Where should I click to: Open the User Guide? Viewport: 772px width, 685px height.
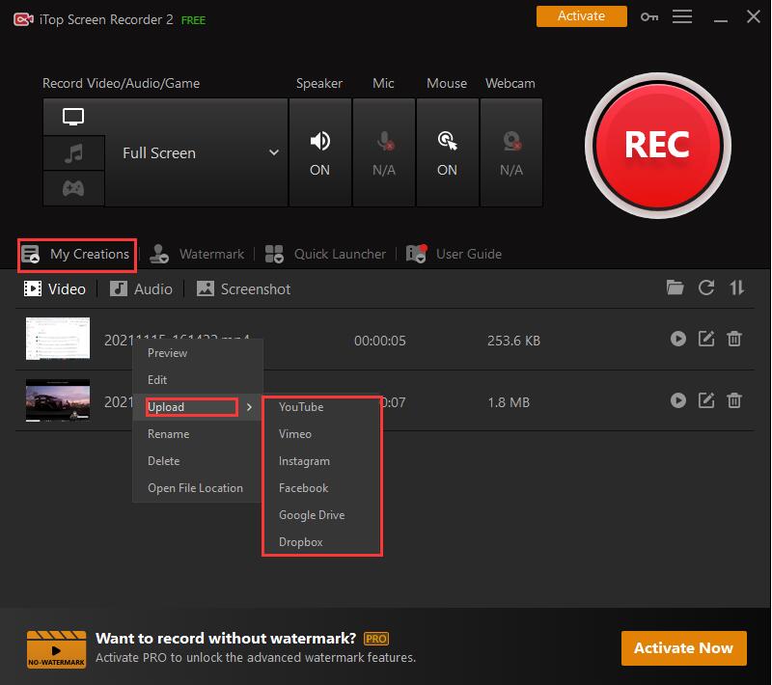(468, 254)
